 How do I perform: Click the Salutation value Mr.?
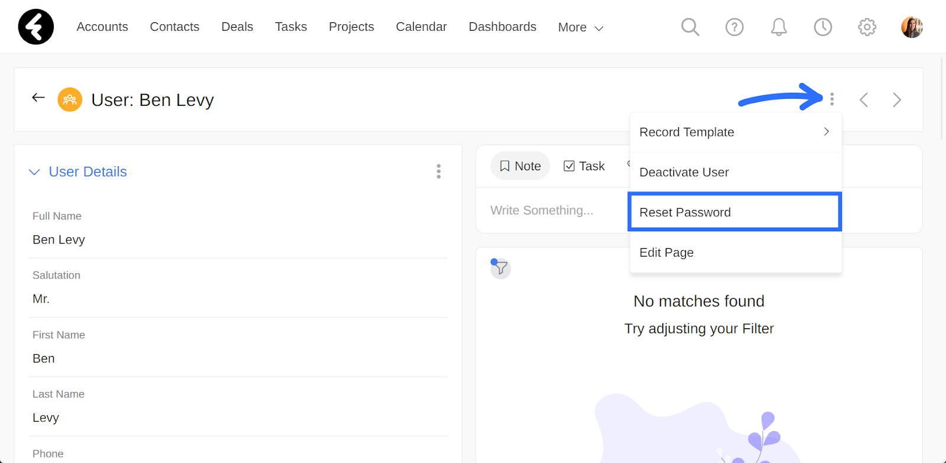tap(41, 299)
